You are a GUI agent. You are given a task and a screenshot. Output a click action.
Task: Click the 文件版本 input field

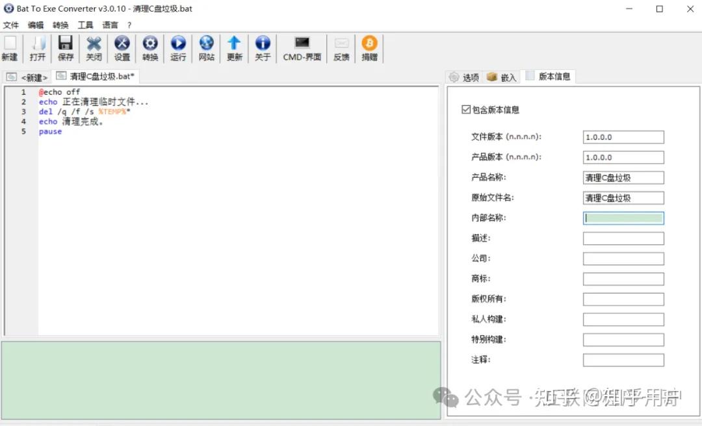click(x=623, y=137)
